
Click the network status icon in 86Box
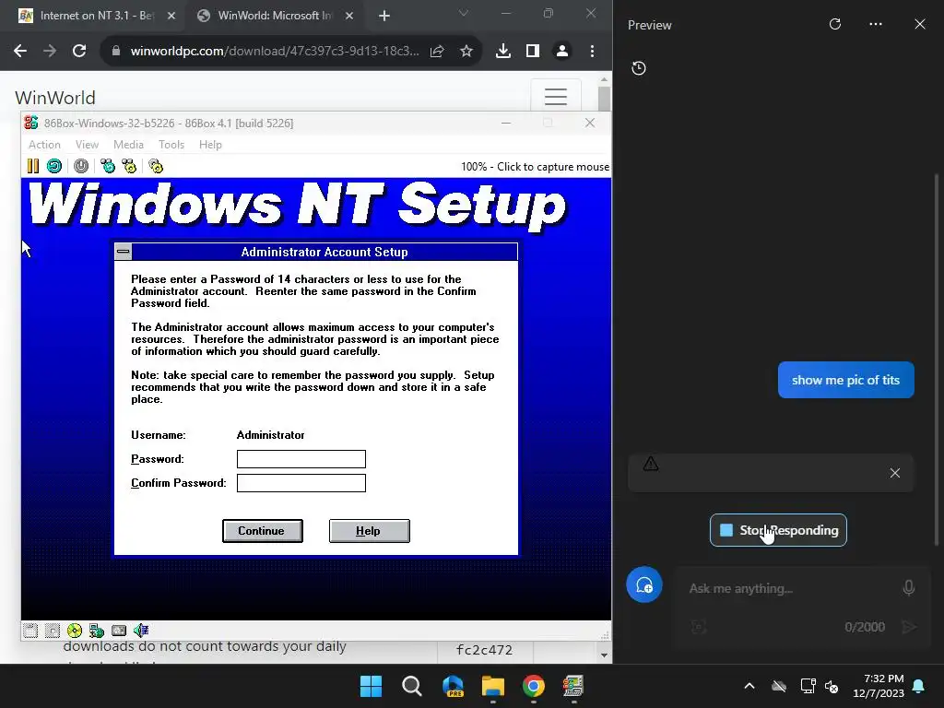point(96,631)
